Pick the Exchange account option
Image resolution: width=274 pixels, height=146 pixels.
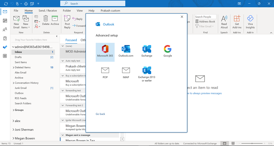pyautogui.click(x=147, y=51)
